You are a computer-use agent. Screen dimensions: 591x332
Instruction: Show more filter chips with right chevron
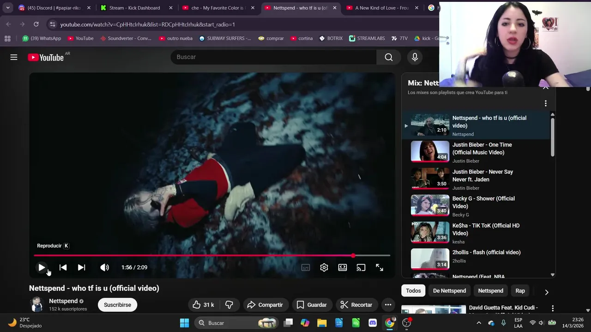(547, 292)
